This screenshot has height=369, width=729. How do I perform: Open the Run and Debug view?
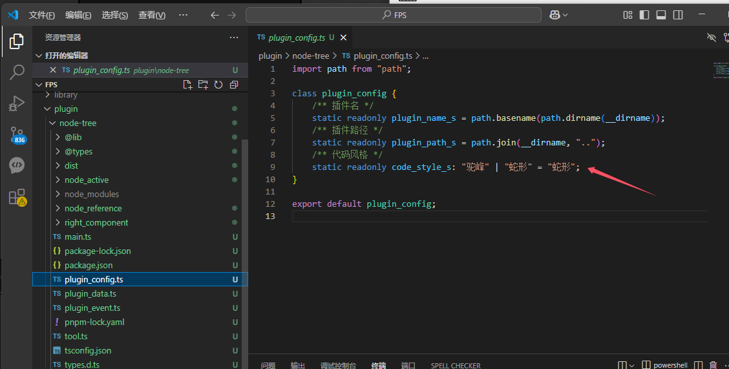(x=17, y=103)
